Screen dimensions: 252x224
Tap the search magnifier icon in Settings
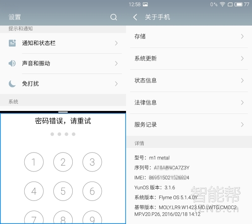point(113,17)
